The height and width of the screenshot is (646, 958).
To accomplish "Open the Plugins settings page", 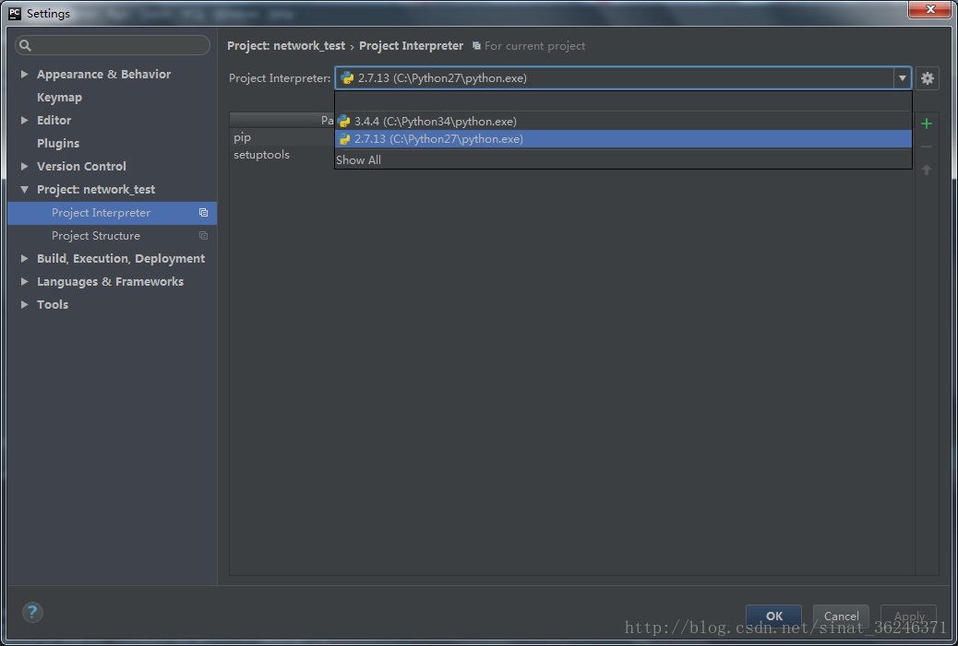I will (x=58, y=144).
